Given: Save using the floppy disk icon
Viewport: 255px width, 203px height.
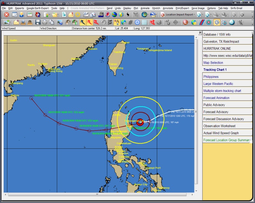Looking at the screenshot, I should (x=38, y=22).
